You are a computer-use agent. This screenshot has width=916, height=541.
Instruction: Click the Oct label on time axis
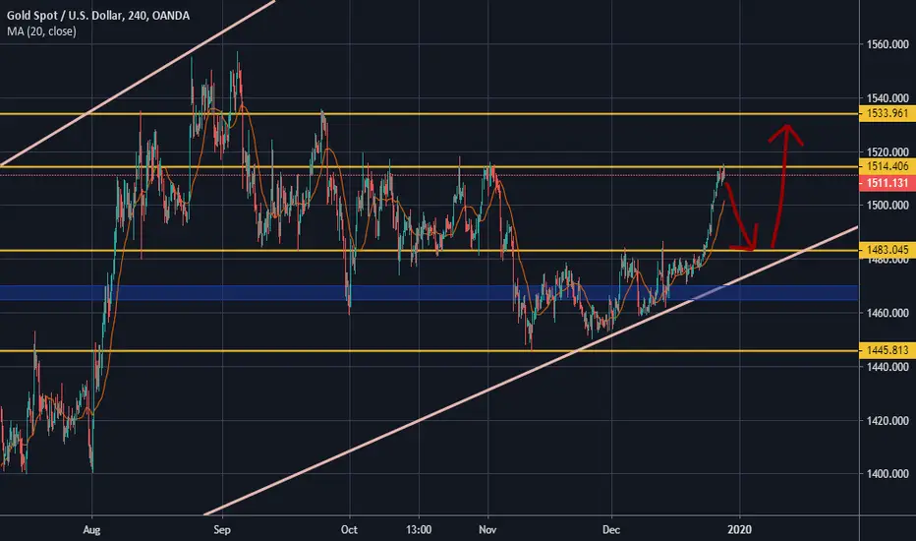(x=349, y=530)
